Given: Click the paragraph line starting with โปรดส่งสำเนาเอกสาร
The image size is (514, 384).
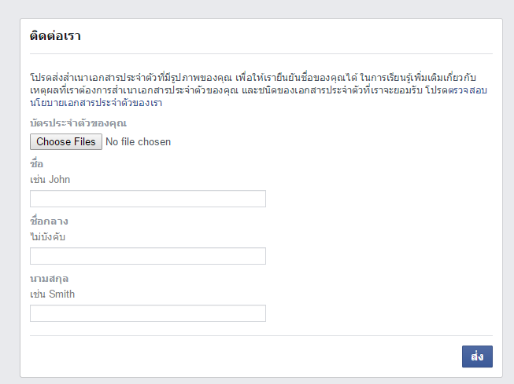Looking at the screenshot, I should point(260,79).
